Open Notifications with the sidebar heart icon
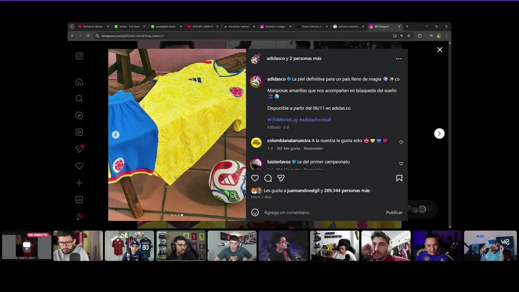This screenshot has width=519, height=292. coord(79,166)
